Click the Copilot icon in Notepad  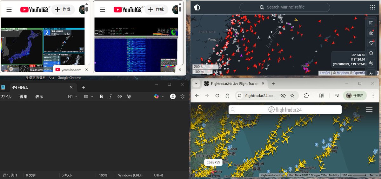pos(157,96)
